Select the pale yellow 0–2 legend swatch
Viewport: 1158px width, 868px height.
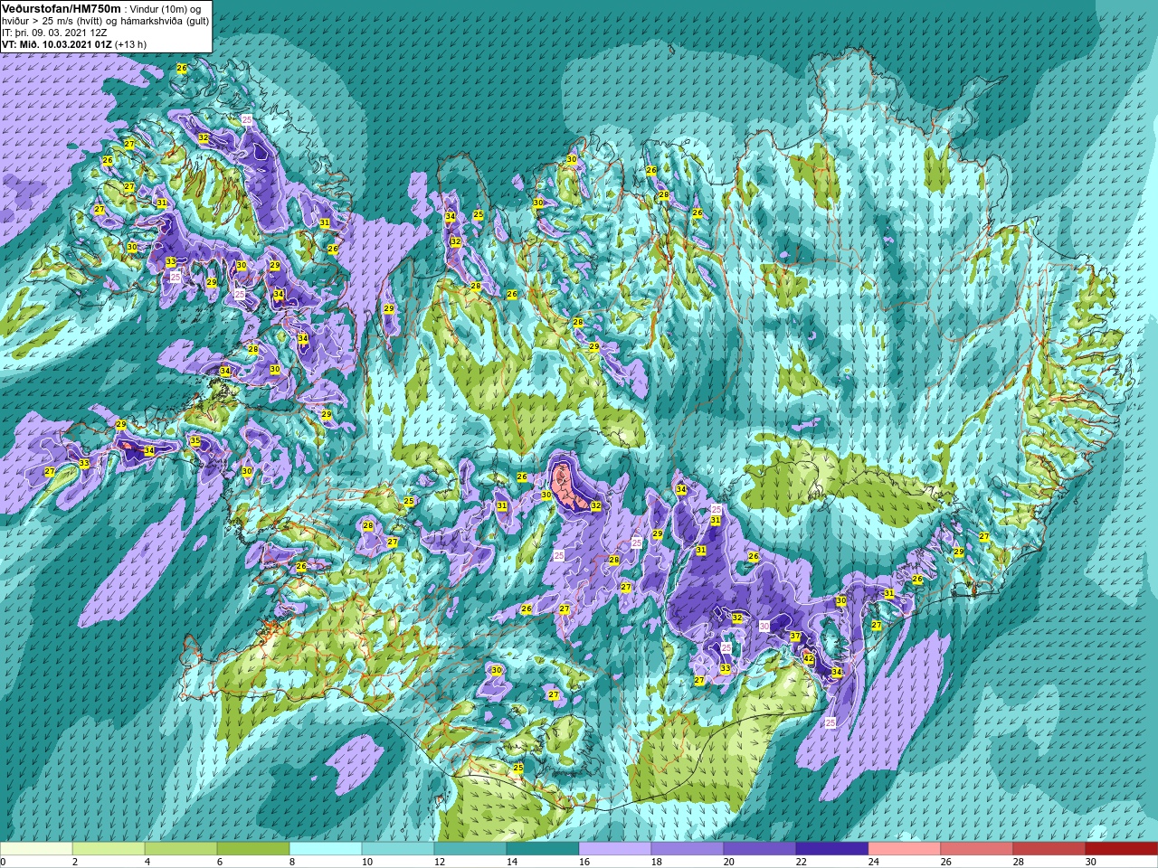pyautogui.click(x=36, y=849)
